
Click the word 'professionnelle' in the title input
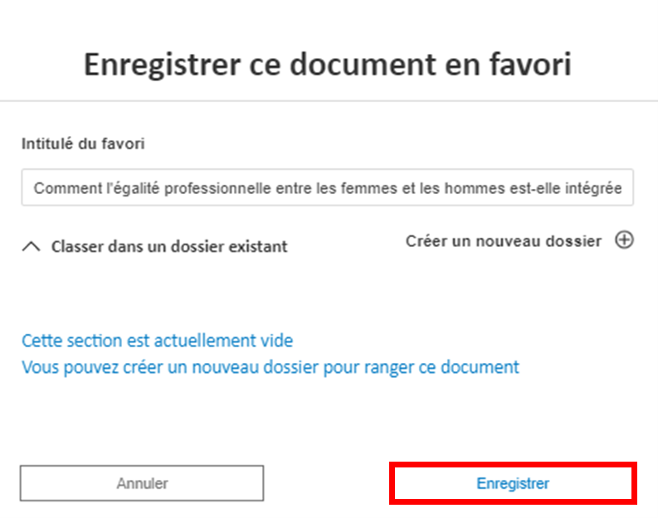click(x=217, y=188)
